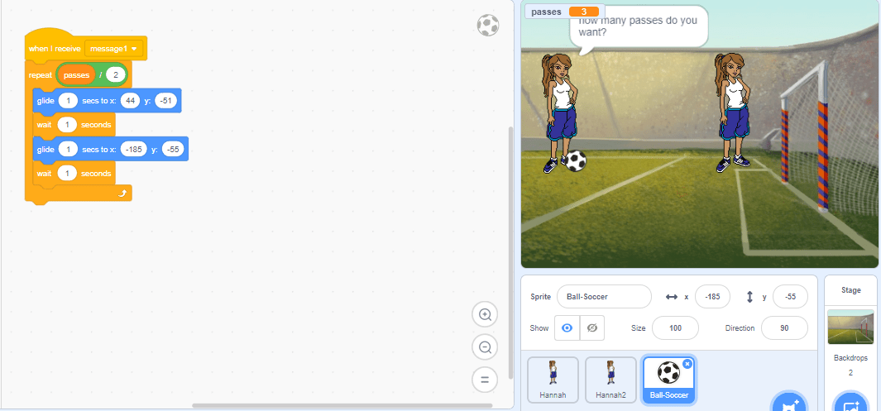Open the Choose a Backdrop button
This screenshot has width=881, height=411.
click(x=850, y=403)
